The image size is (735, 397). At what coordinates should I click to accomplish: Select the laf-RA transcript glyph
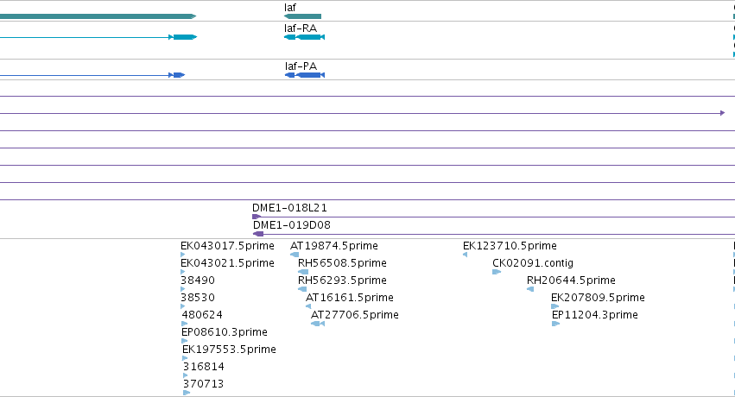(x=304, y=37)
